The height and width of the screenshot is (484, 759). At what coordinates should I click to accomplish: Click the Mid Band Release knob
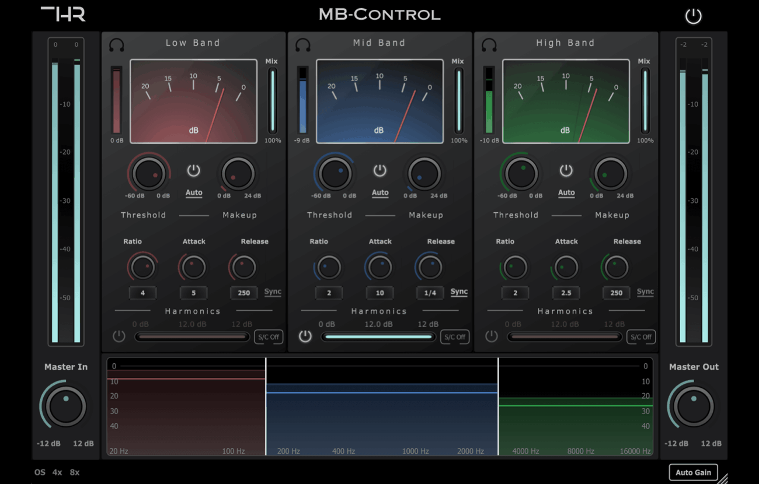(x=430, y=267)
